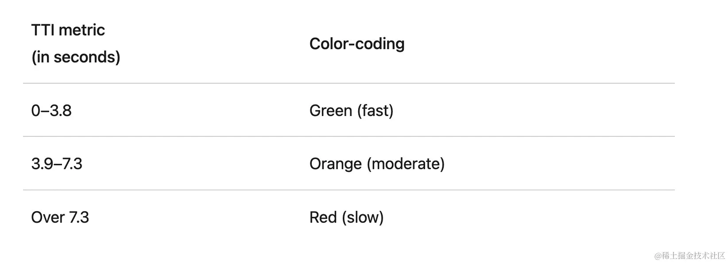Click the divider line under the Green row
728x263 pixels.
(349, 136)
